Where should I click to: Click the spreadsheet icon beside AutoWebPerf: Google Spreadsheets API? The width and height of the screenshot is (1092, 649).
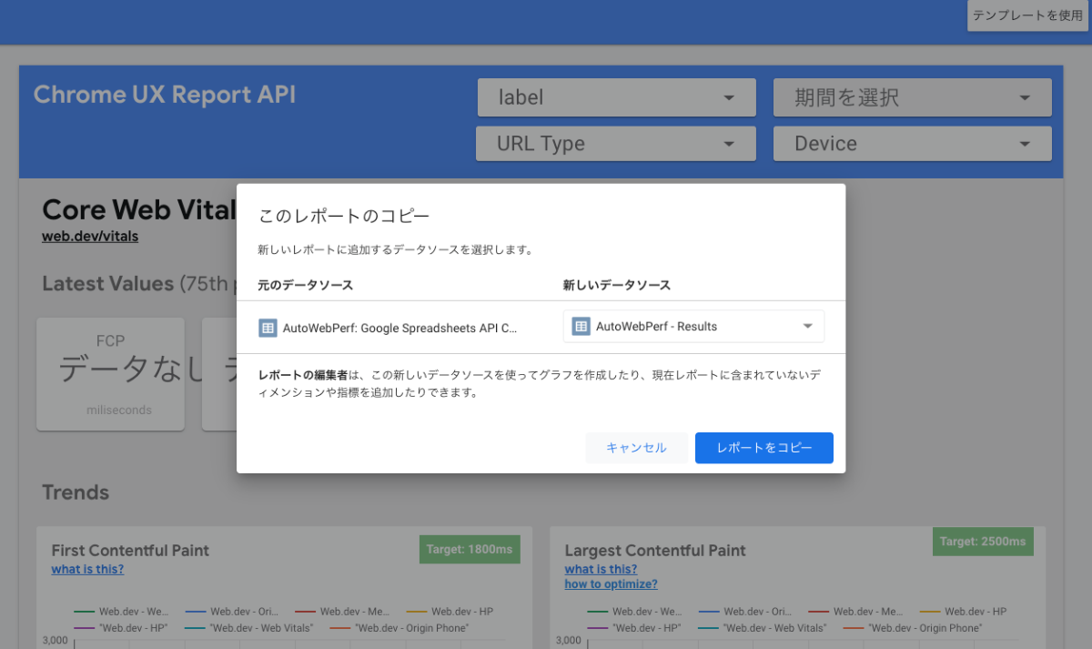point(268,328)
